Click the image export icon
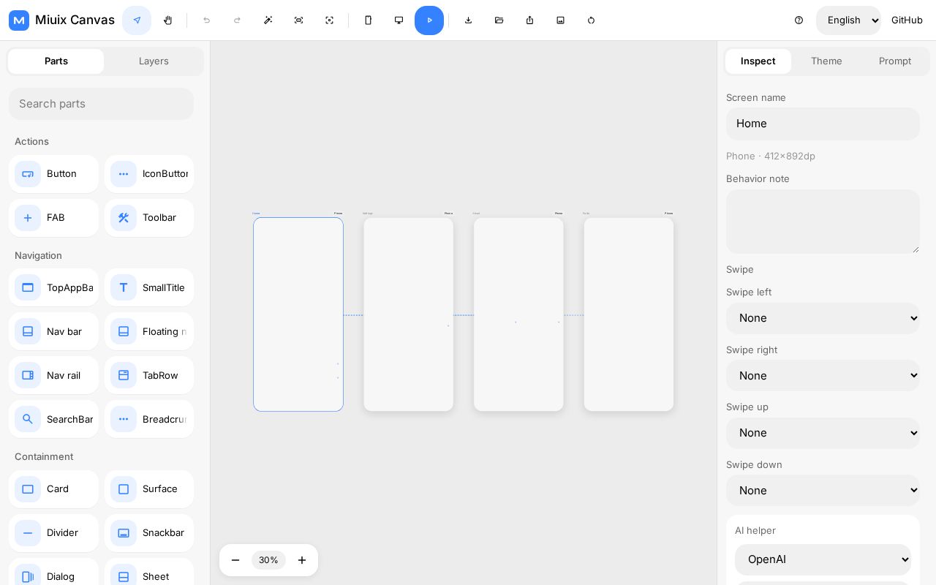 coord(560,20)
